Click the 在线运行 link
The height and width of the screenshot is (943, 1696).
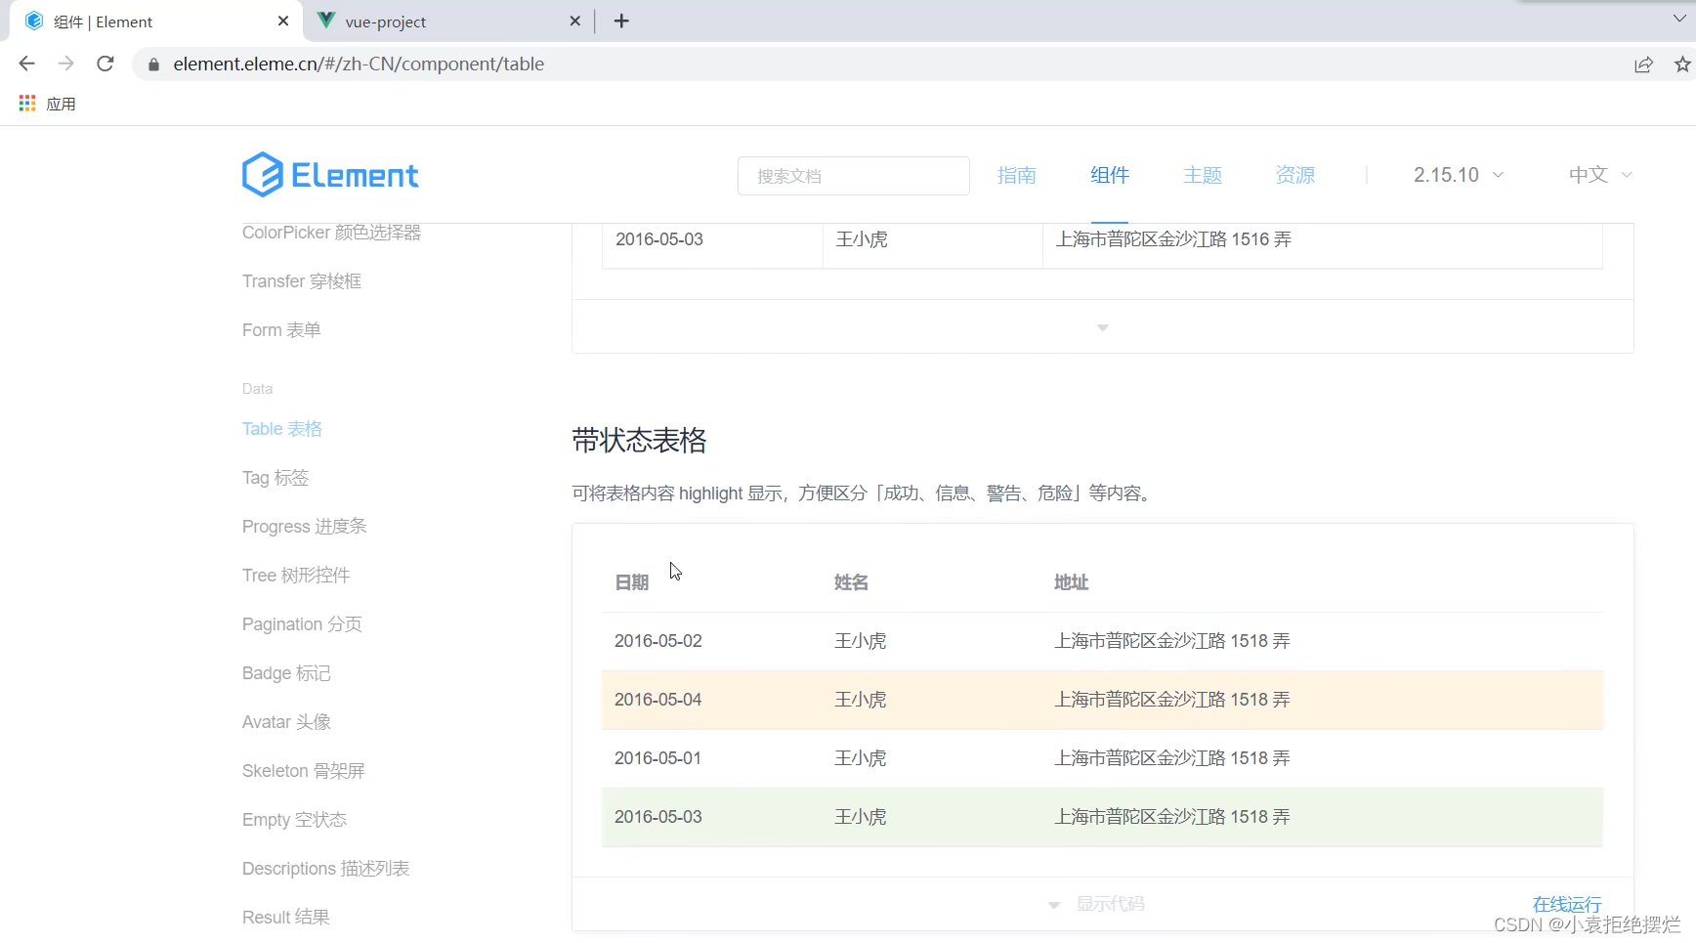pos(1566,904)
